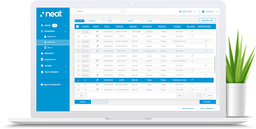Toggle the select-all checkbox in table header
The image size is (256, 129).
78,26
